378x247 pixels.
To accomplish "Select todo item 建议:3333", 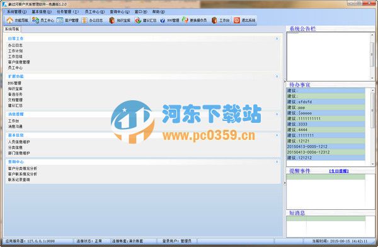I will point(326,124).
